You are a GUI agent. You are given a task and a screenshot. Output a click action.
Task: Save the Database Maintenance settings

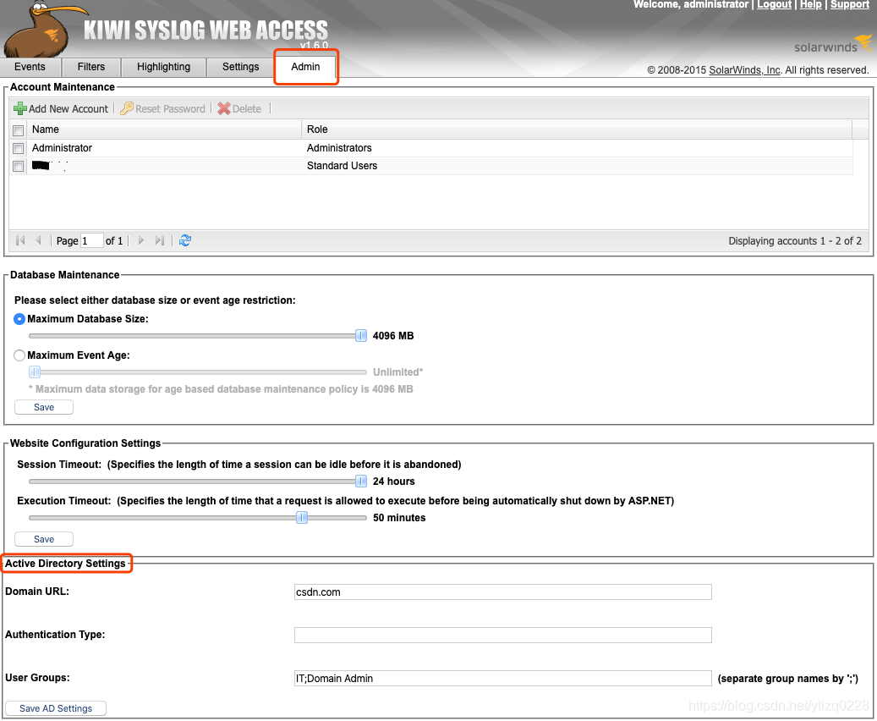click(44, 408)
